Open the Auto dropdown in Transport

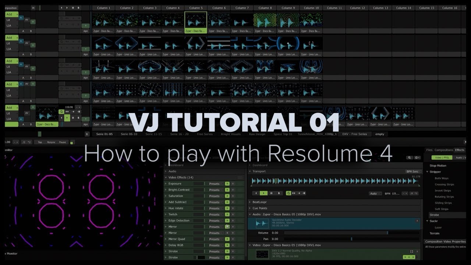pyautogui.click(x=375, y=193)
